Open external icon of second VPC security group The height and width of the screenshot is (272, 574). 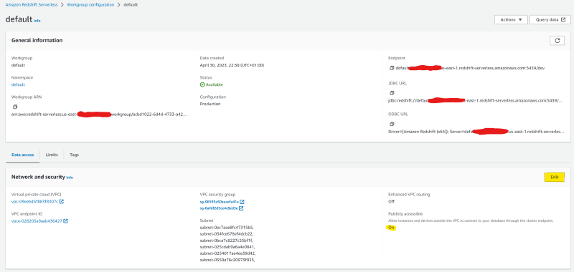241,208
